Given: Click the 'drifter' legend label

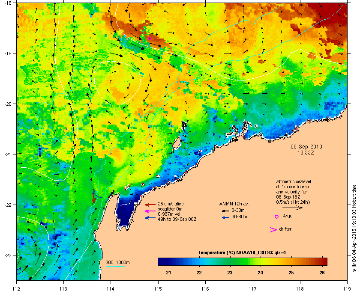Looking at the screenshot, I should click(x=285, y=229).
